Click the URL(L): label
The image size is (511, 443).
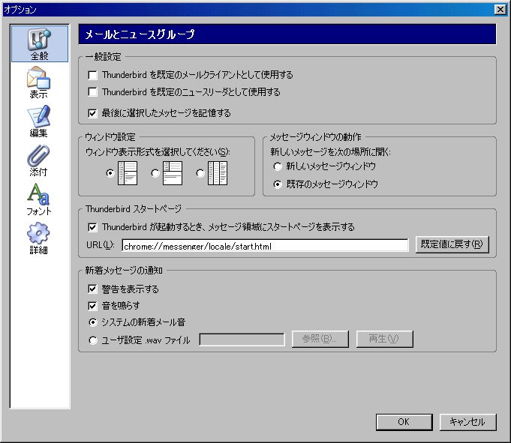(x=100, y=245)
